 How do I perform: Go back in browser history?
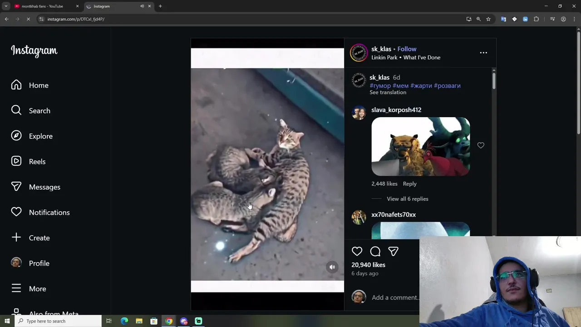click(6, 19)
